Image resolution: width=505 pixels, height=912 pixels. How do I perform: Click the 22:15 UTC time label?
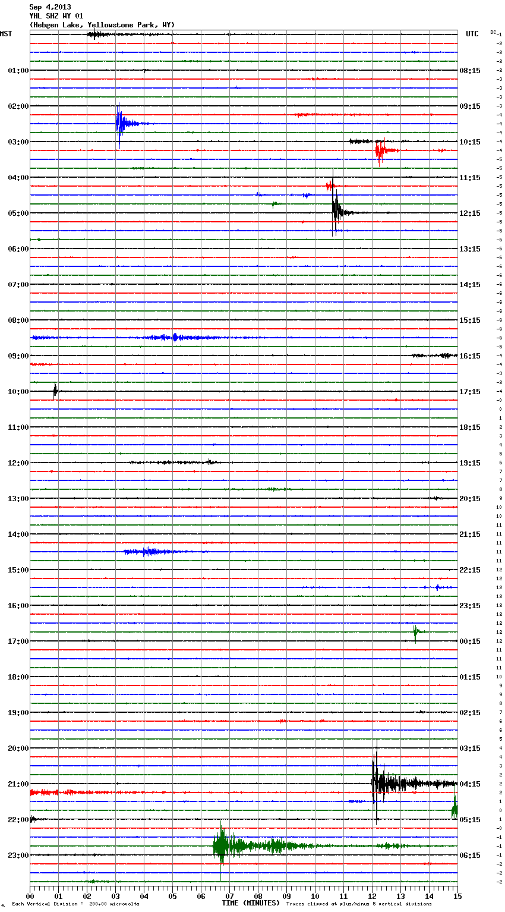pos(470,570)
